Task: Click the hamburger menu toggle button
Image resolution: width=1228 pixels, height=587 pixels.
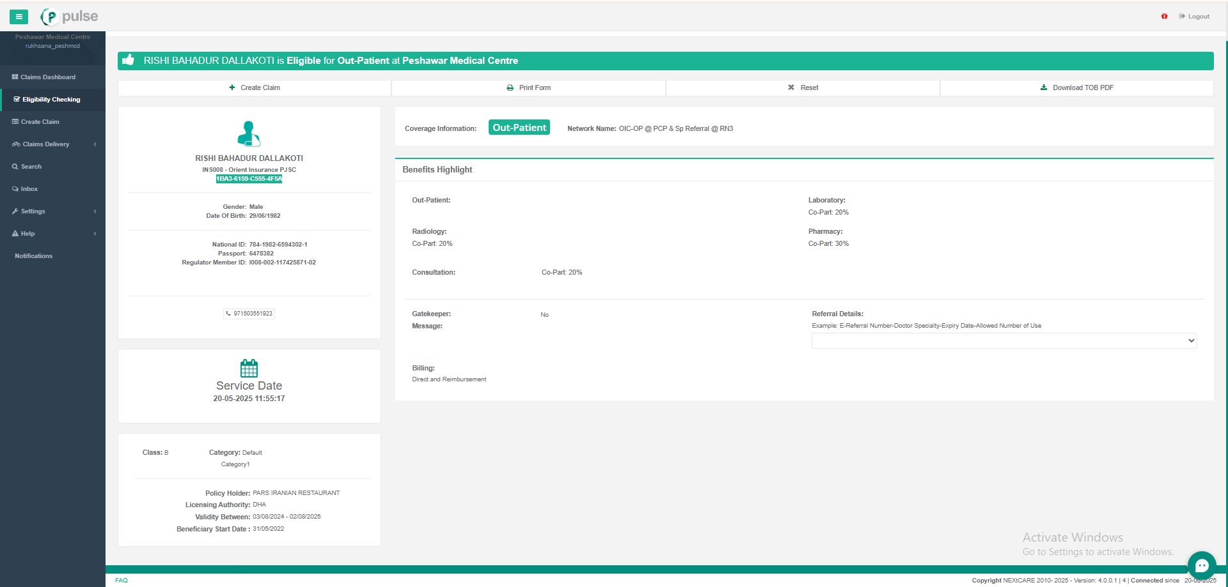Action: 19,17
